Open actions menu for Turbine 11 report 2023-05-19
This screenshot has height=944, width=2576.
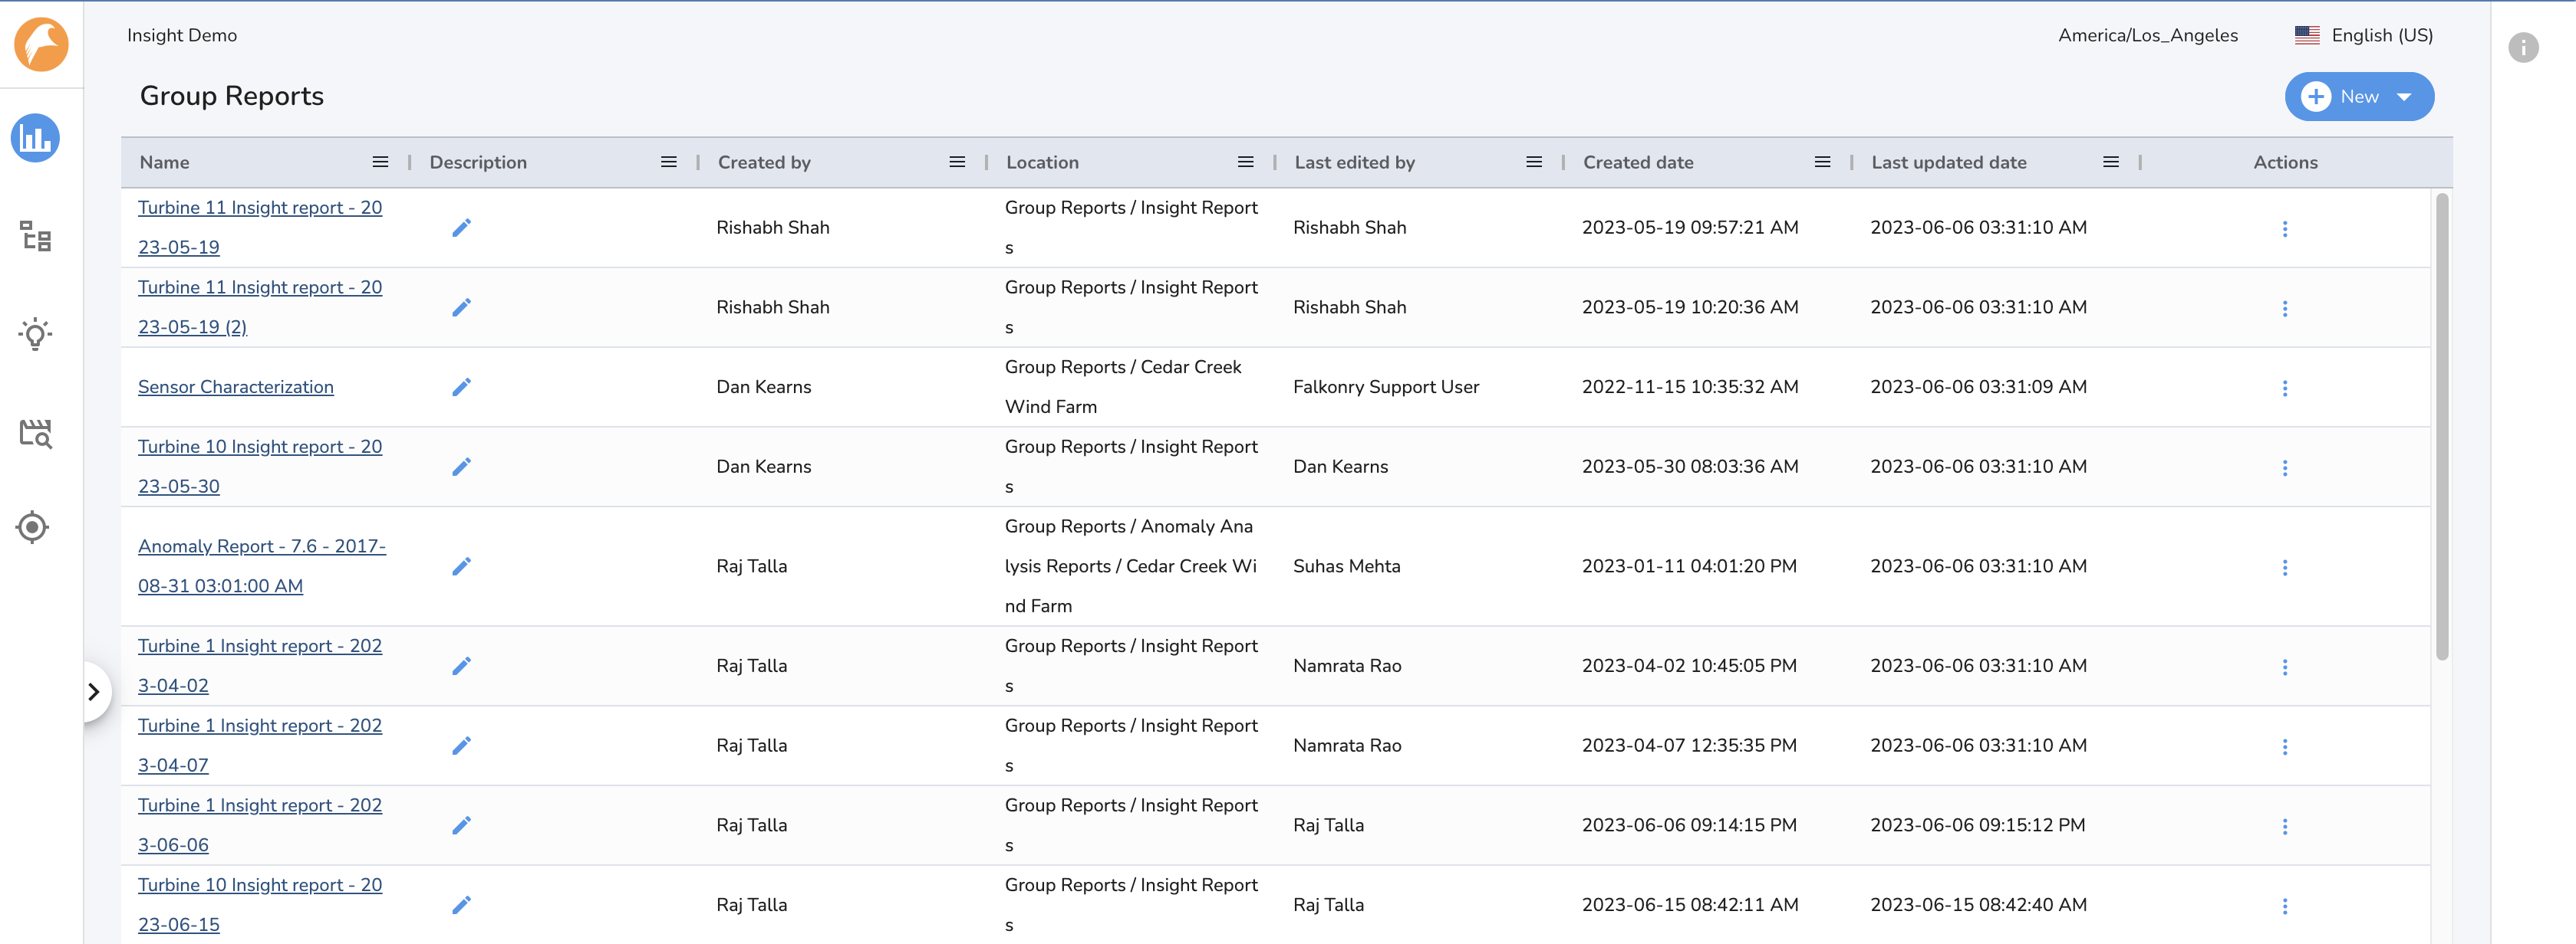pyautogui.click(x=2284, y=229)
